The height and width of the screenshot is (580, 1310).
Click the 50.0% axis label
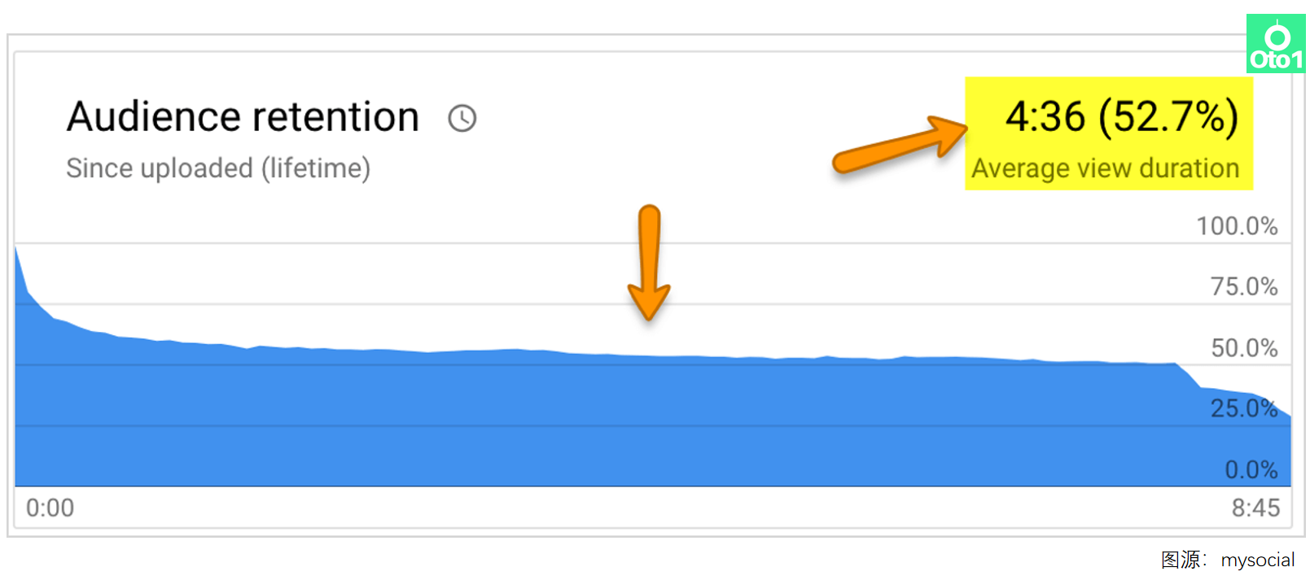click(1243, 348)
